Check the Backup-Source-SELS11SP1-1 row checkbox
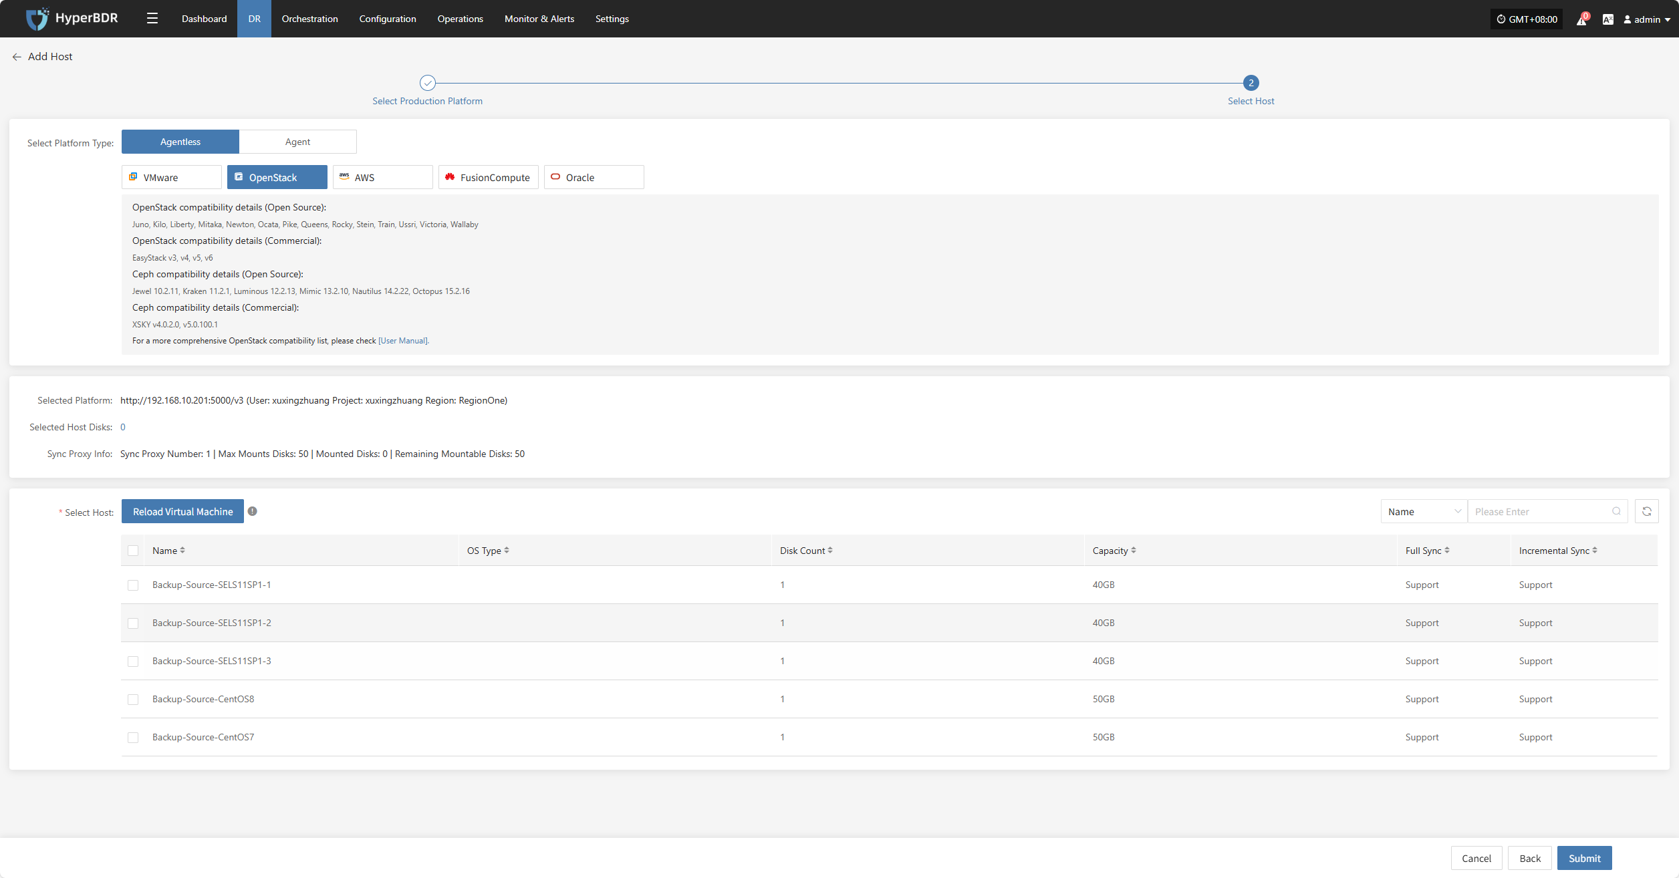Screen dimensions: 1679x878 point(133,585)
